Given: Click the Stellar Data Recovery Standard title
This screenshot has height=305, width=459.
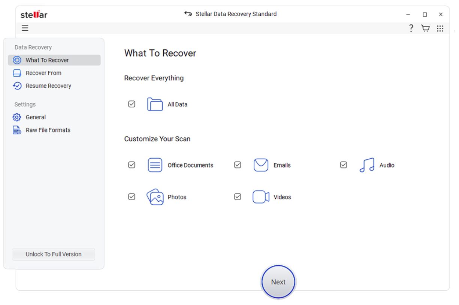Looking at the screenshot, I should click(236, 14).
